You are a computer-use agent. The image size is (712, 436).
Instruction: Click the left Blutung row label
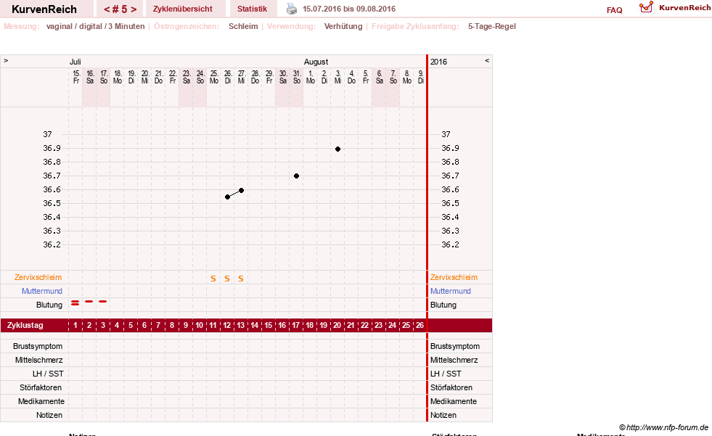coord(49,305)
